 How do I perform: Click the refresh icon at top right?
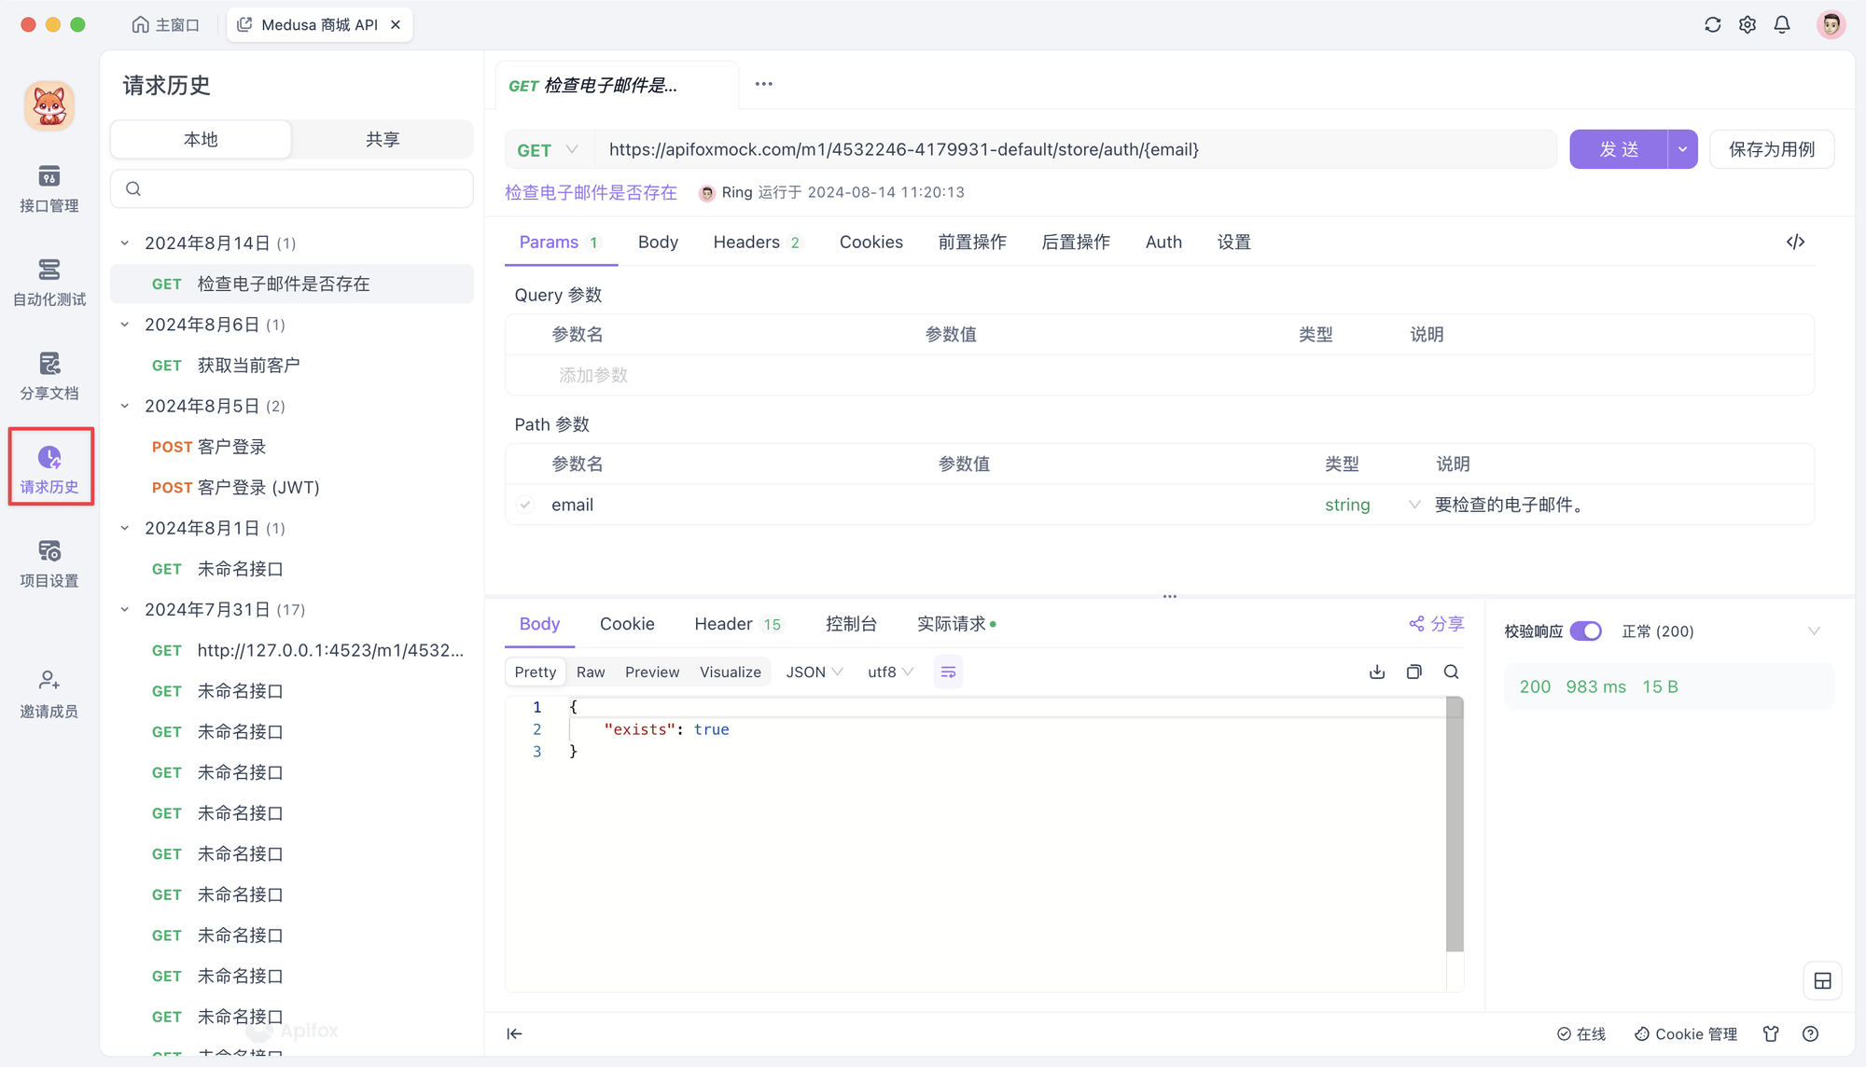pyautogui.click(x=1712, y=25)
